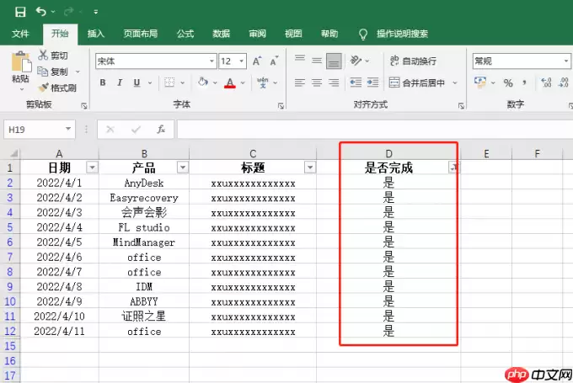This screenshot has height=383, width=573.
Task: Open the font color options arrow
Action: click(x=243, y=82)
